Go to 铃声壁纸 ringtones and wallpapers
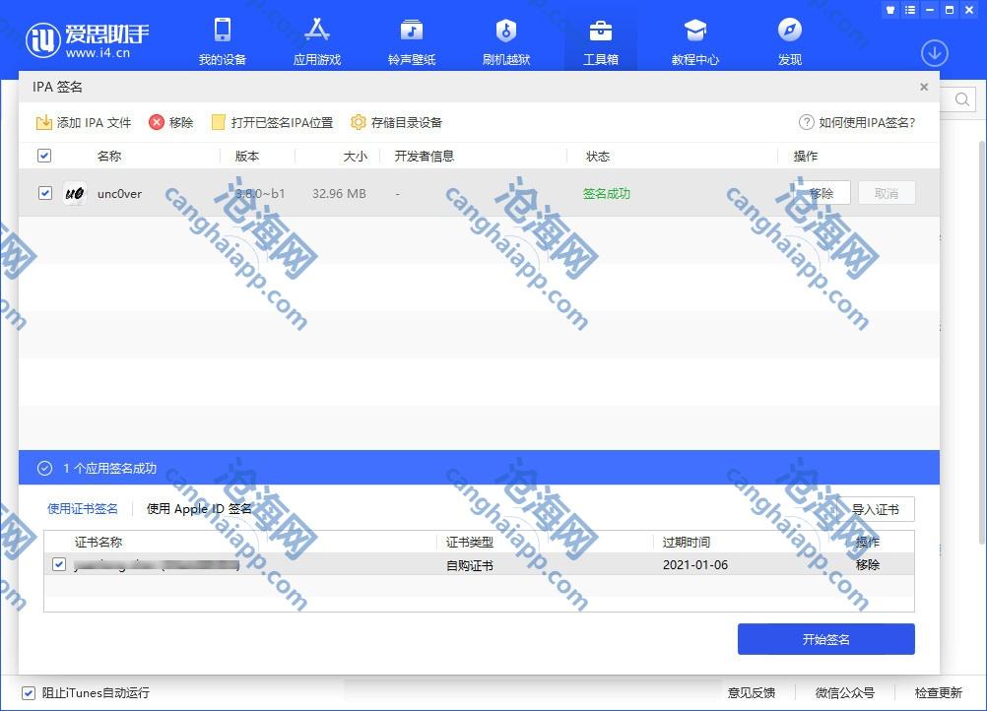This screenshot has width=987, height=711. [411, 40]
